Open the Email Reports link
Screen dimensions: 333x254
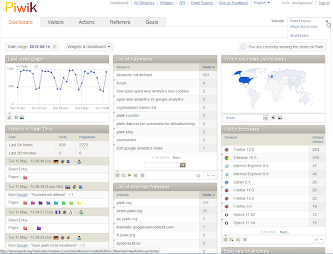click(201, 3)
